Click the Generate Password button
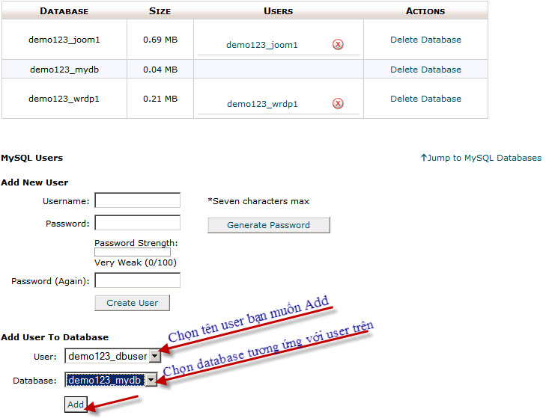The width and height of the screenshot is (546, 418). 268,225
